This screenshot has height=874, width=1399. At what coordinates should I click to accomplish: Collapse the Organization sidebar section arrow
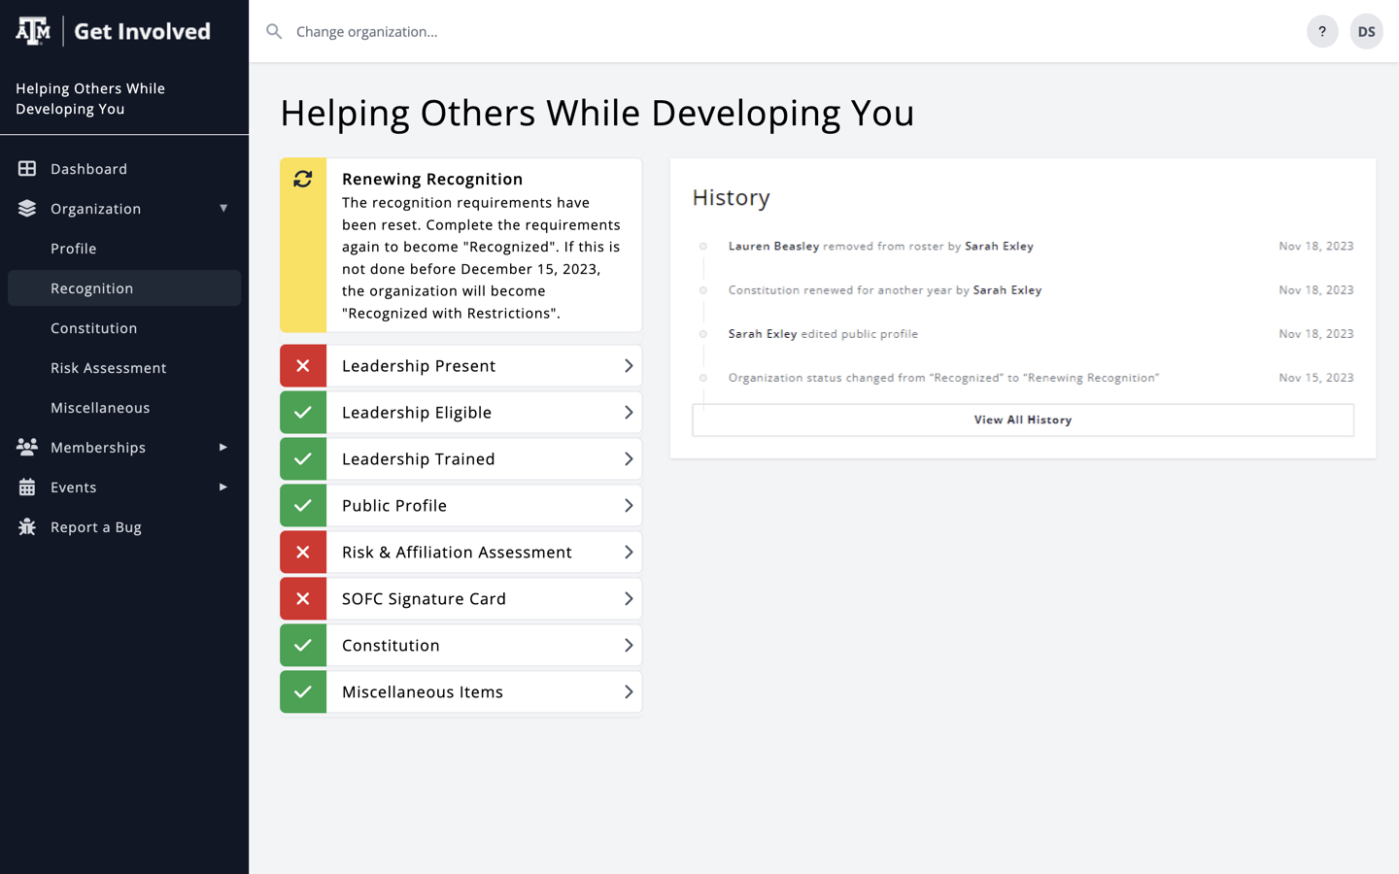click(x=223, y=209)
